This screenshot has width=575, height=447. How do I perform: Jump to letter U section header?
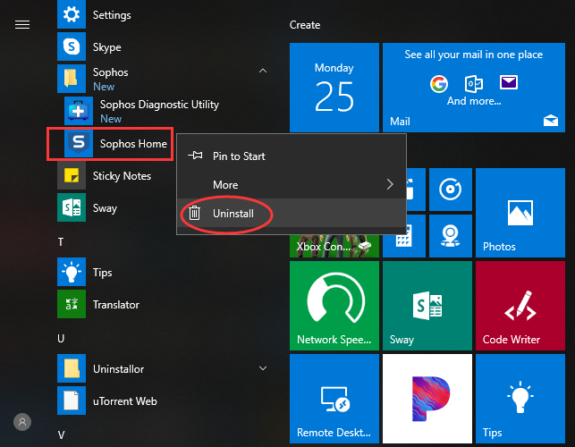[x=61, y=339]
